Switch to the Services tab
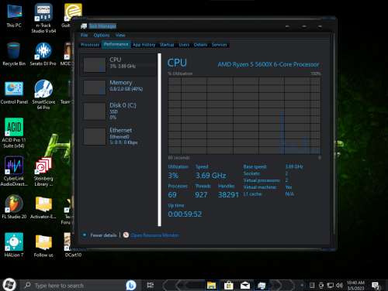The width and height of the screenshot is (388, 291). 220,45
